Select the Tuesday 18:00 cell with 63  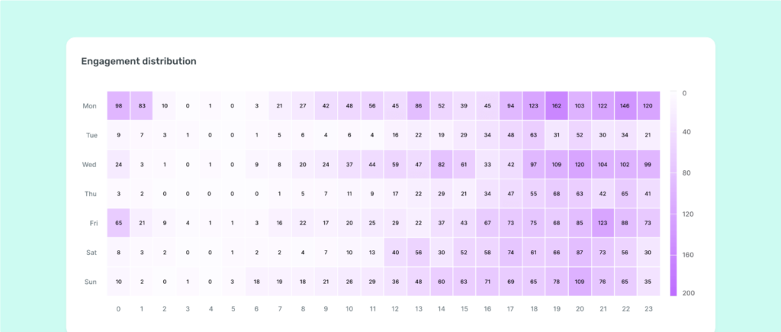coord(533,135)
